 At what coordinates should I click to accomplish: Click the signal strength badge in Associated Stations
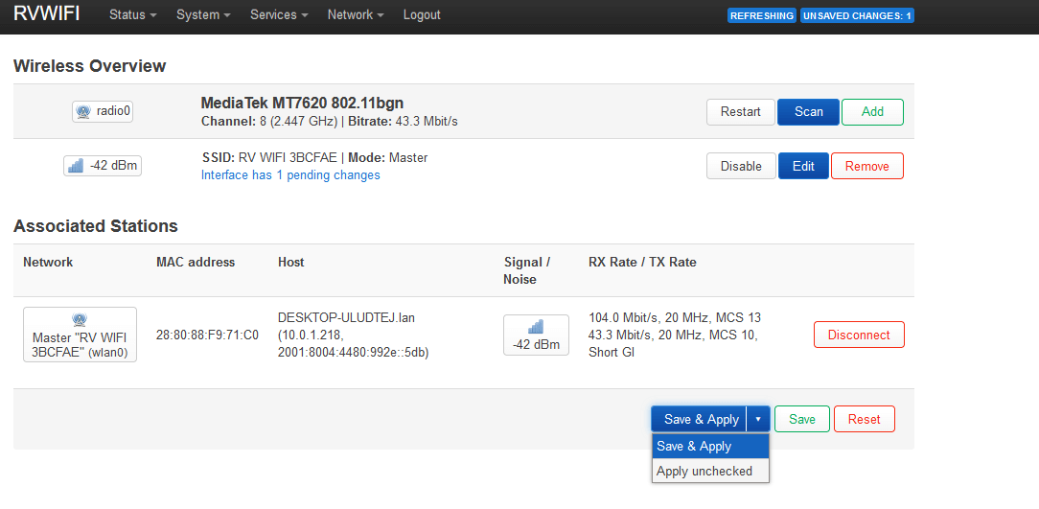point(536,335)
